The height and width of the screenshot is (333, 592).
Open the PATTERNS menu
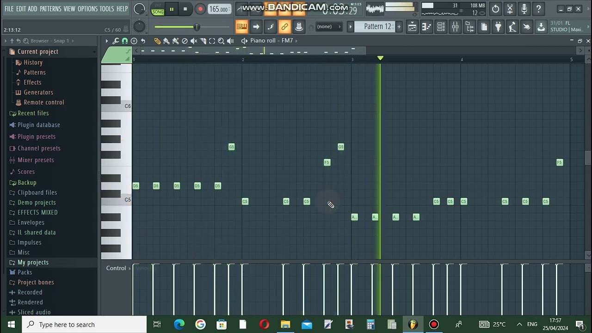pyautogui.click(x=50, y=9)
